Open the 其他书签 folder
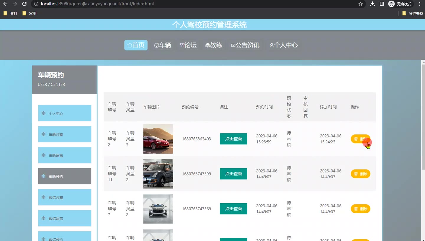Viewport: 425px width, 241px height. [413, 13]
